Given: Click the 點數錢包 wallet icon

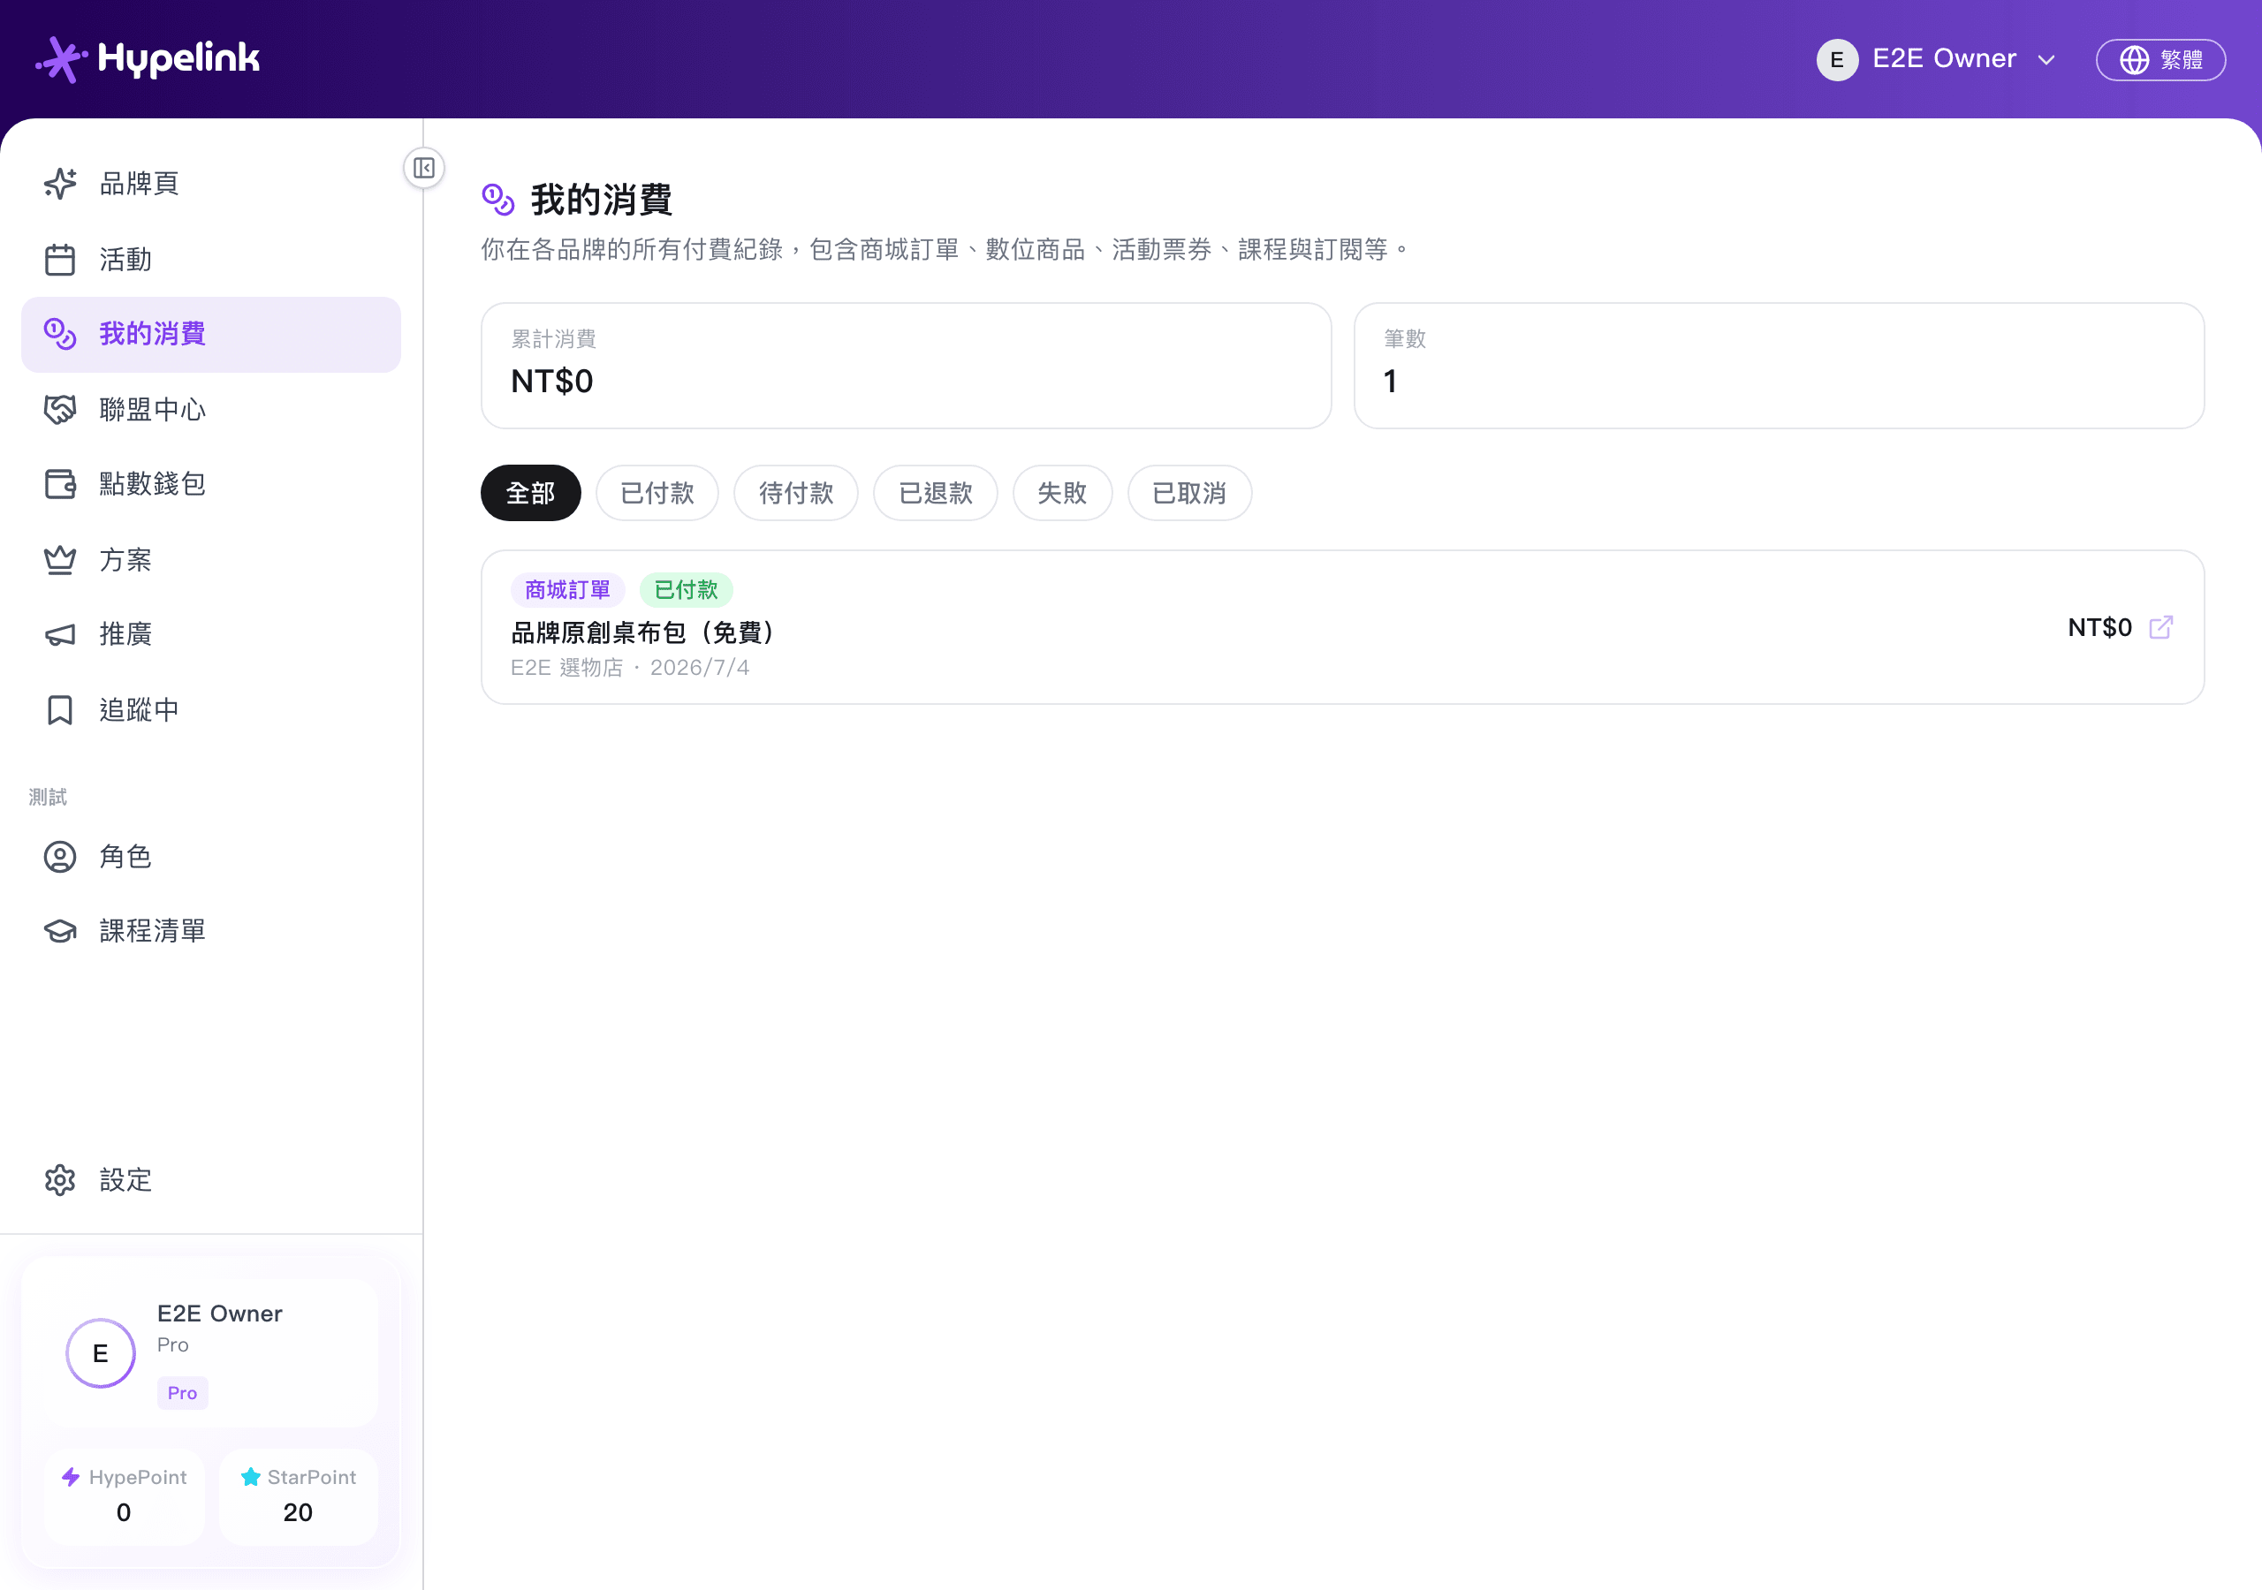Looking at the screenshot, I should click(60, 484).
